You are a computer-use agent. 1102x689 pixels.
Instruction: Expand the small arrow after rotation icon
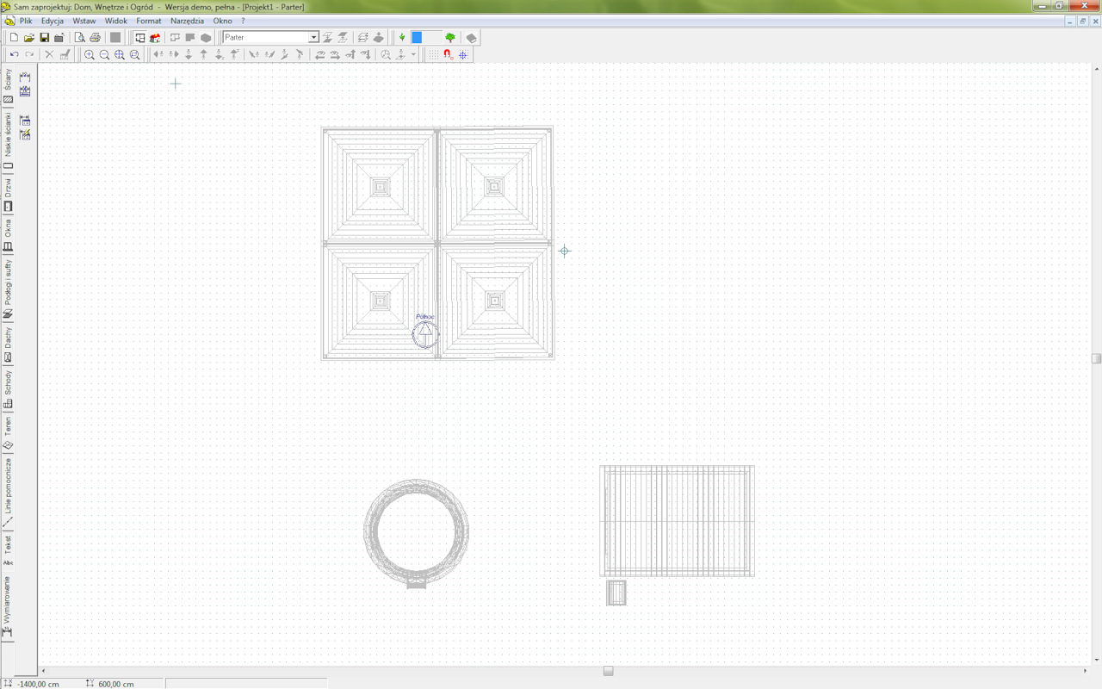pyautogui.click(x=413, y=54)
